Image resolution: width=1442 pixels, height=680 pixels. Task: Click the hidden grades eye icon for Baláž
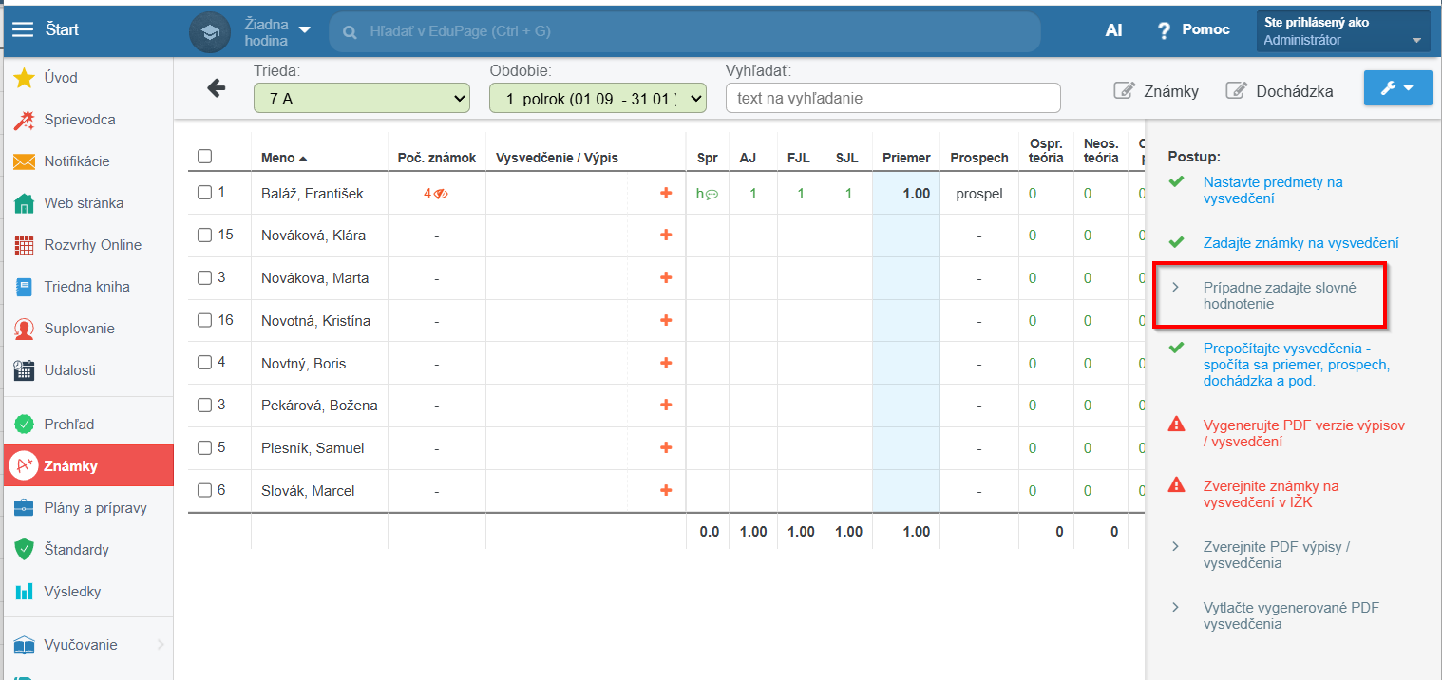tap(441, 194)
